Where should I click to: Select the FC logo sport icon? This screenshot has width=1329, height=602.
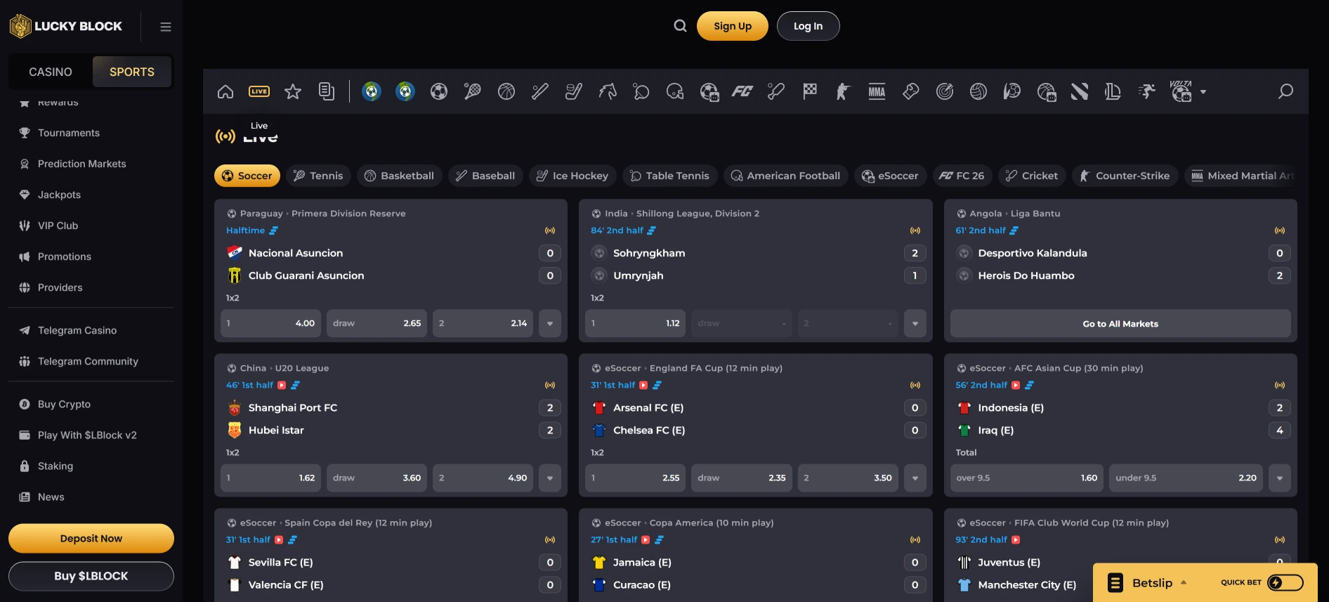click(742, 91)
